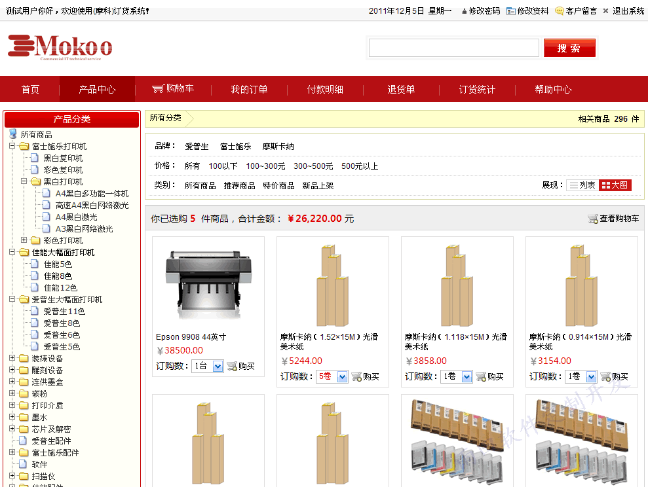
Task: Buy 摩斯卡纳 1.118×15M paper
Action: click(x=489, y=377)
